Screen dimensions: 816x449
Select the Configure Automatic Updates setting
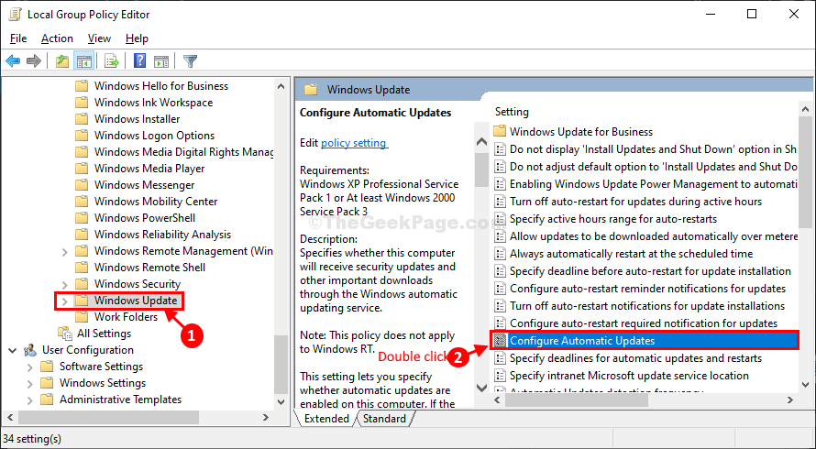click(x=645, y=341)
